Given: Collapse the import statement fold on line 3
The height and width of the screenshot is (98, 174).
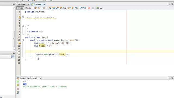Looking at the screenshot, I should pos(23,17).
